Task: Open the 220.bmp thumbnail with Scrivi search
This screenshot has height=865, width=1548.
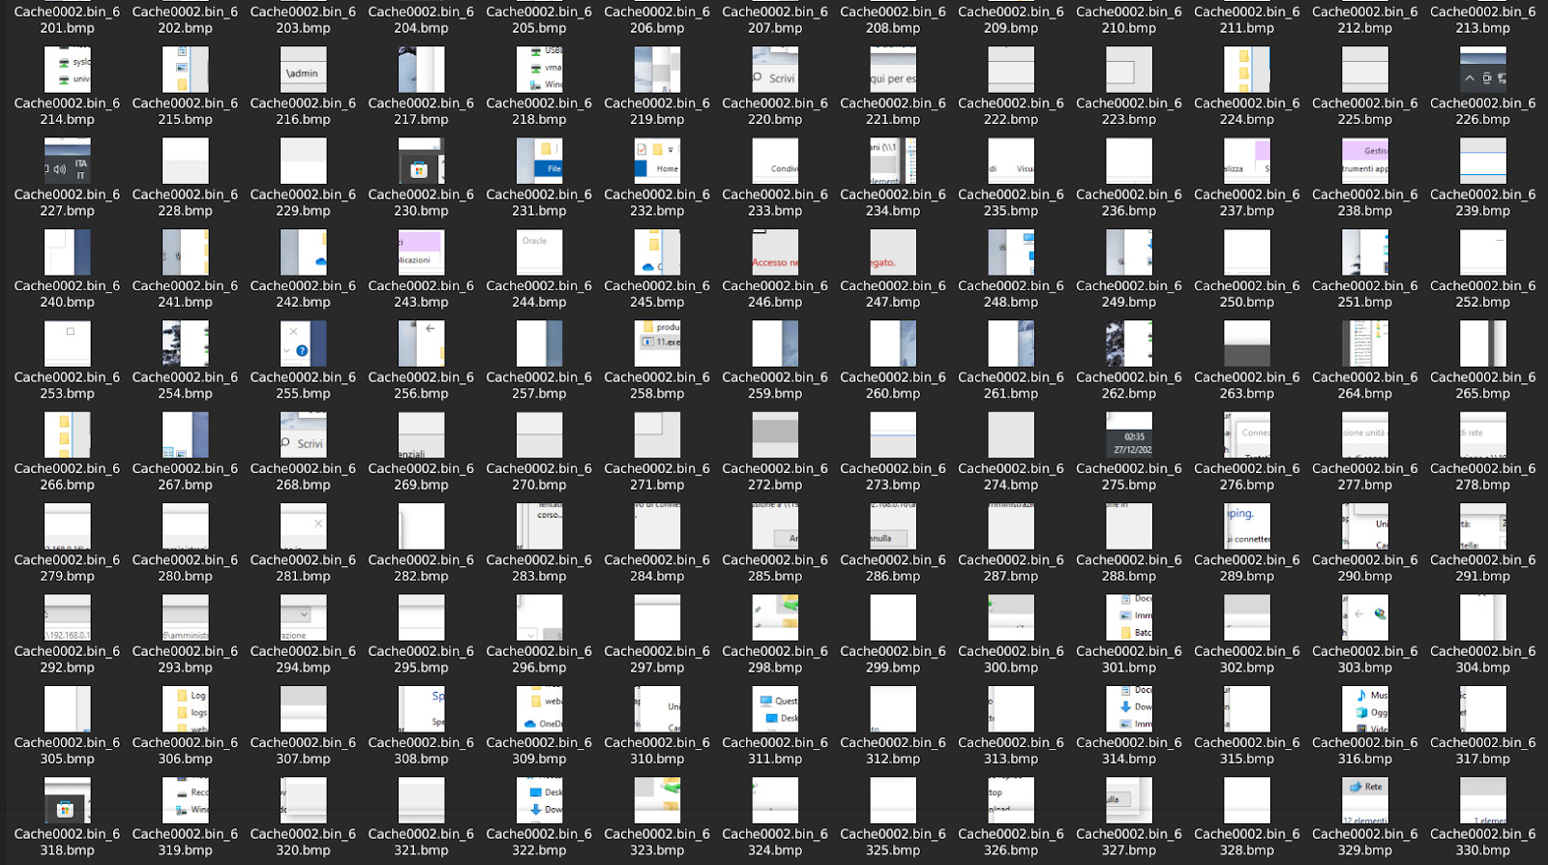Action: point(775,71)
